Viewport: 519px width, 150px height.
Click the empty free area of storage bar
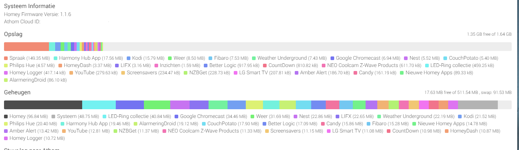(307, 47)
